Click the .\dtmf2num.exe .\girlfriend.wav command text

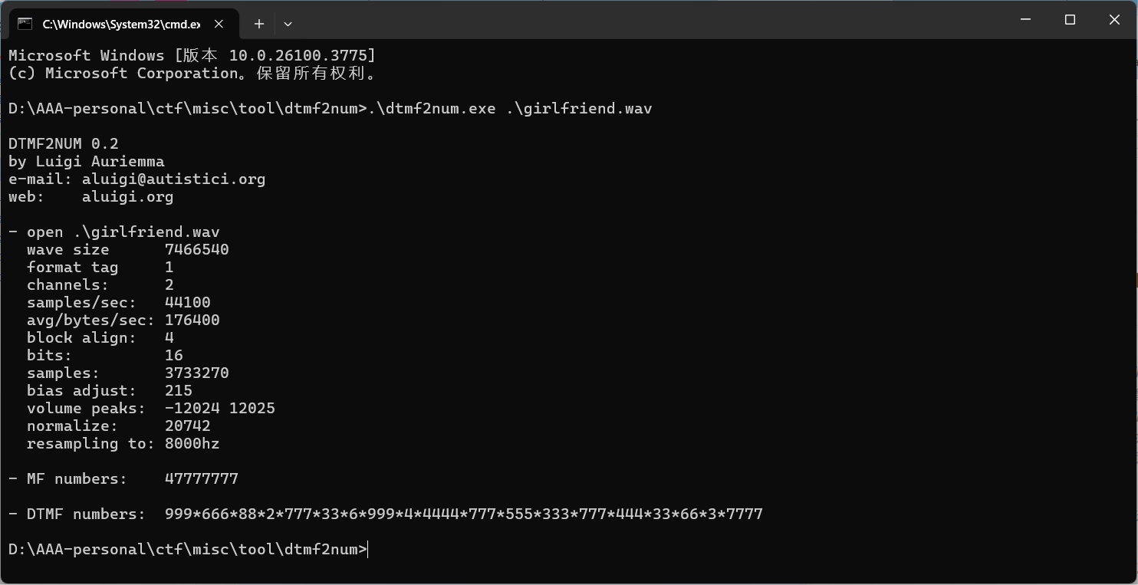tap(510, 108)
